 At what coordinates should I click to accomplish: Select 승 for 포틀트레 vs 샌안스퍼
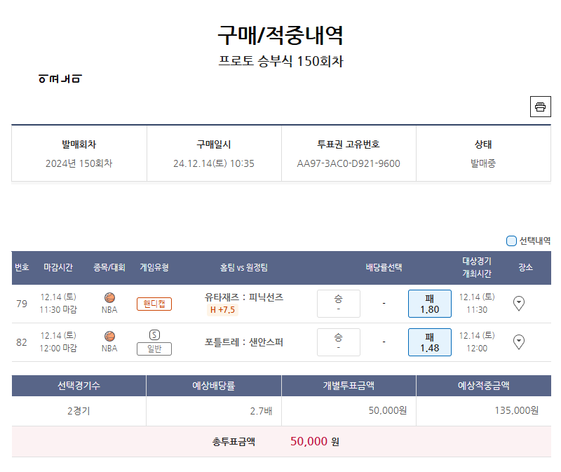click(x=338, y=342)
